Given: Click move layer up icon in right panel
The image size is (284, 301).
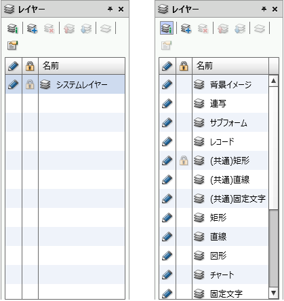Looking at the screenshot, I should [223, 29].
